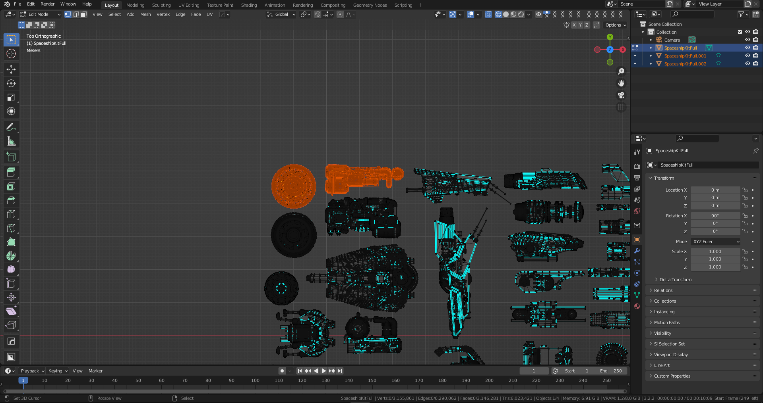Select the Cursor tool in left toolbar
The width and height of the screenshot is (763, 403).
point(11,54)
